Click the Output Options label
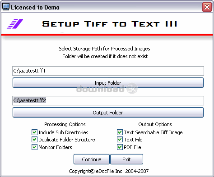The image size is (214, 177). [x=155, y=124]
